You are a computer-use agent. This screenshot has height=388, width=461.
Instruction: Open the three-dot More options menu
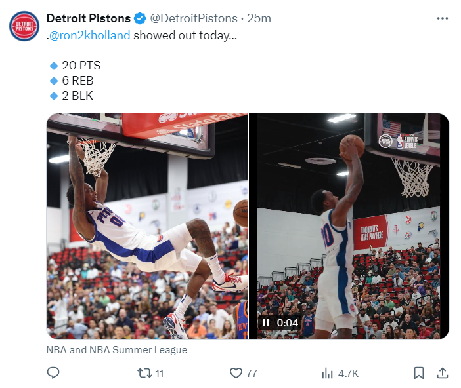point(443,18)
